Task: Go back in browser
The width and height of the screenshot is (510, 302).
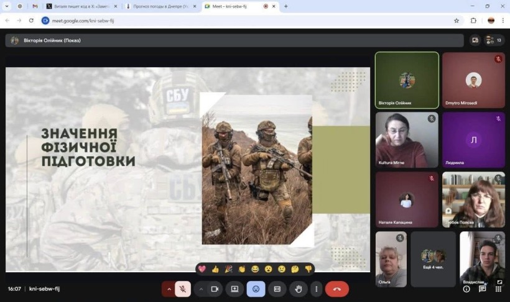Action: pyautogui.click(x=7, y=21)
